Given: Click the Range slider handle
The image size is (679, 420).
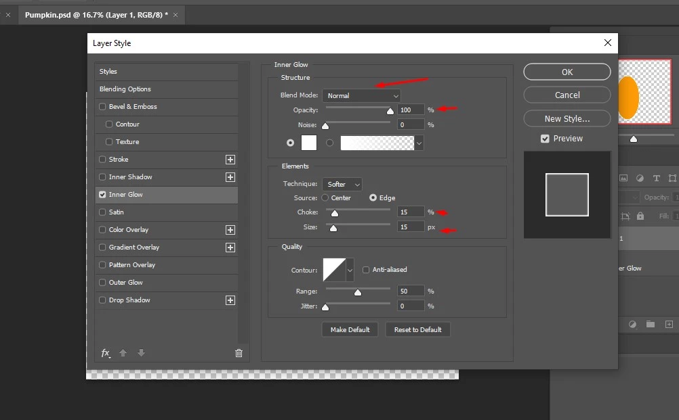Looking at the screenshot, I should pyautogui.click(x=358, y=293).
